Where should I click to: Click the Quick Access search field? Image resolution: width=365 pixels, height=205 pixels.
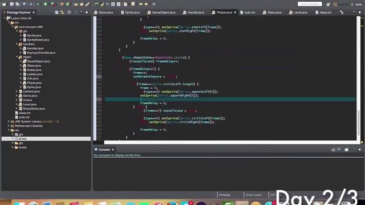pyautogui.click(x=310, y=4)
